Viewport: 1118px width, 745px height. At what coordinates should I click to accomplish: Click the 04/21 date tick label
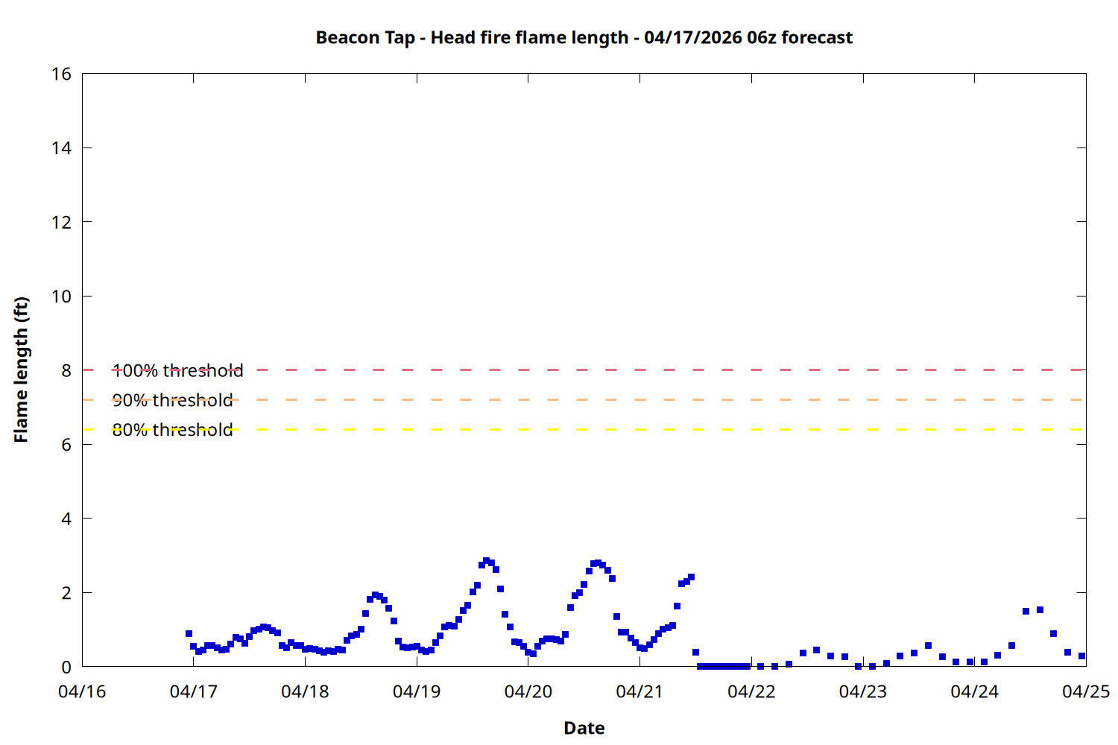pyautogui.click(x=639, y=691)
